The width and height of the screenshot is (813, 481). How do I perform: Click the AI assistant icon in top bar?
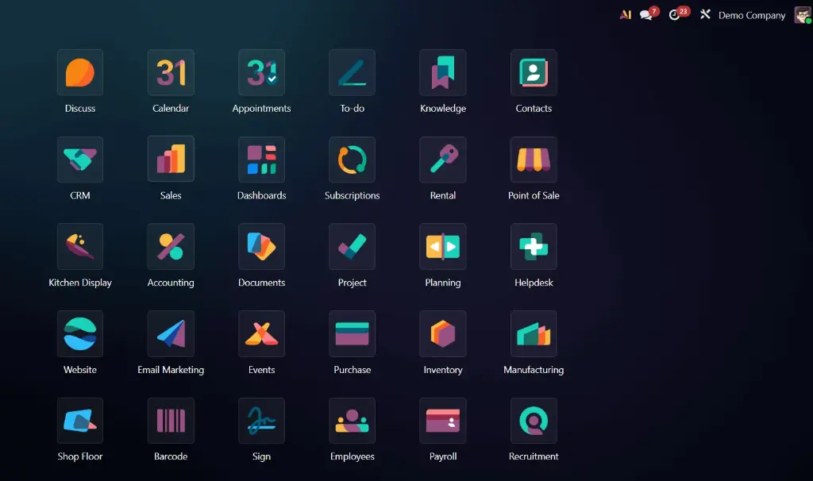626,15
